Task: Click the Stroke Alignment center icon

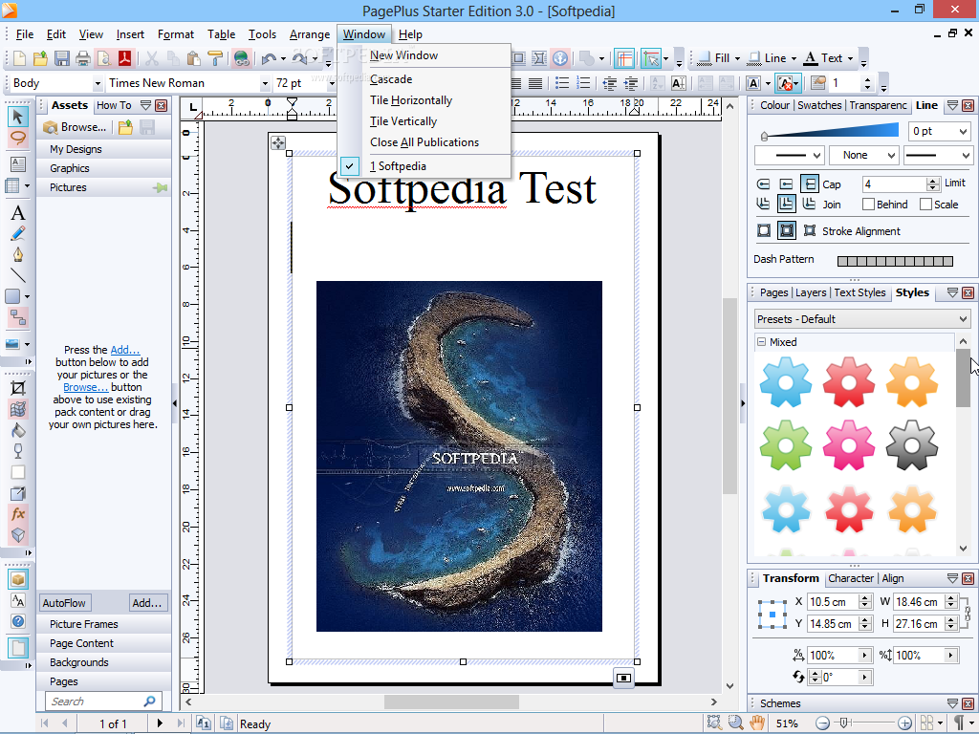Action: coord(787,231)
